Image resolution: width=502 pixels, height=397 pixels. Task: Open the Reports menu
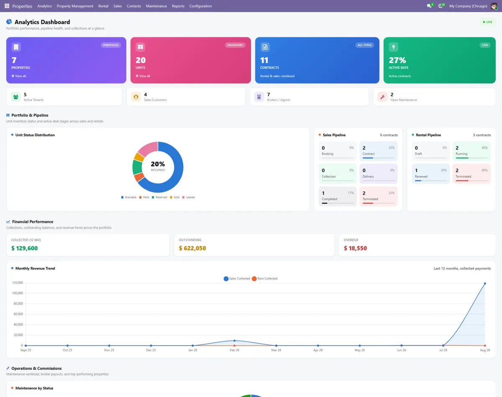pos(178,6)
